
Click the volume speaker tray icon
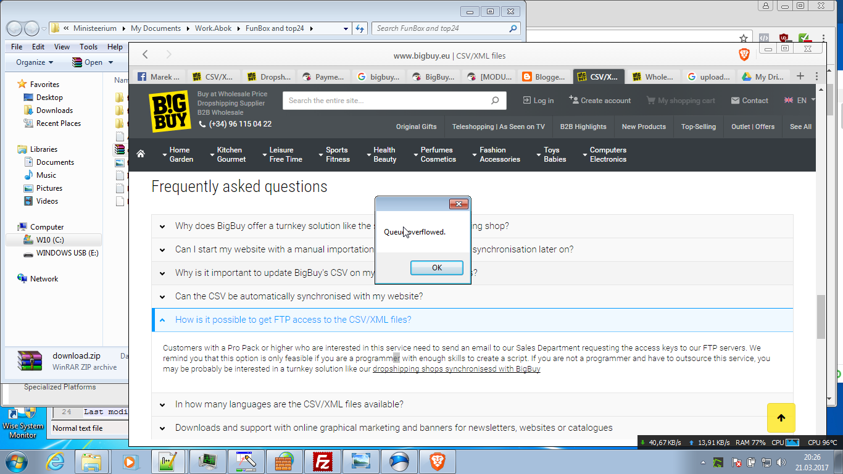click(x=783, y=462)
